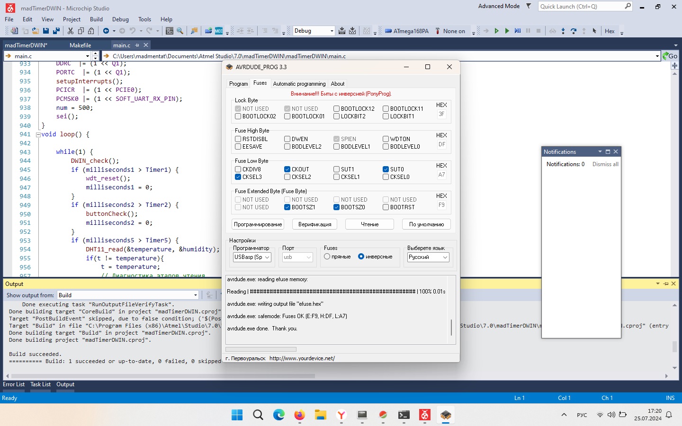Click the Save All toolbar icon
Screen dimensions: 682x426
[56, 31]
